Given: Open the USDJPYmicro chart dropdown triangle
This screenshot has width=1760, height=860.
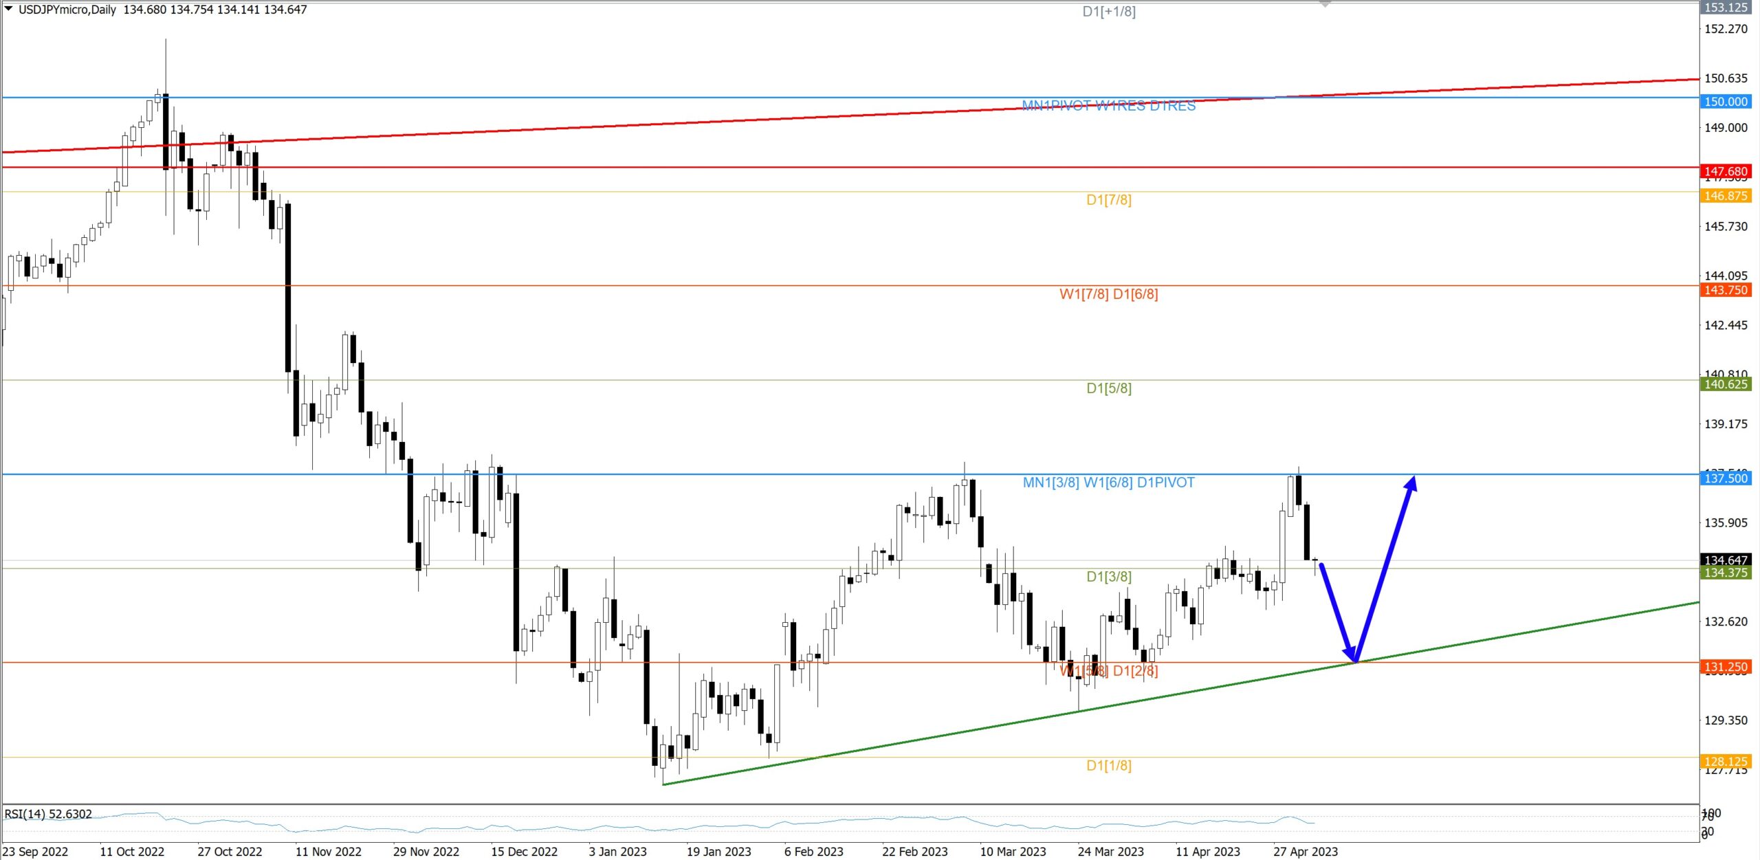Looking at the screenshot, I should 8,9.
